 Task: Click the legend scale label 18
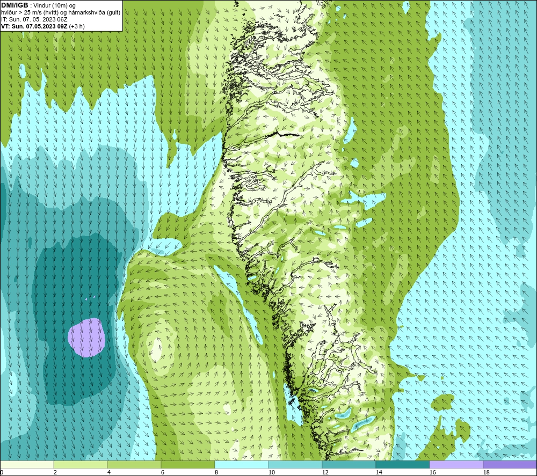click(x=487, y=473)
